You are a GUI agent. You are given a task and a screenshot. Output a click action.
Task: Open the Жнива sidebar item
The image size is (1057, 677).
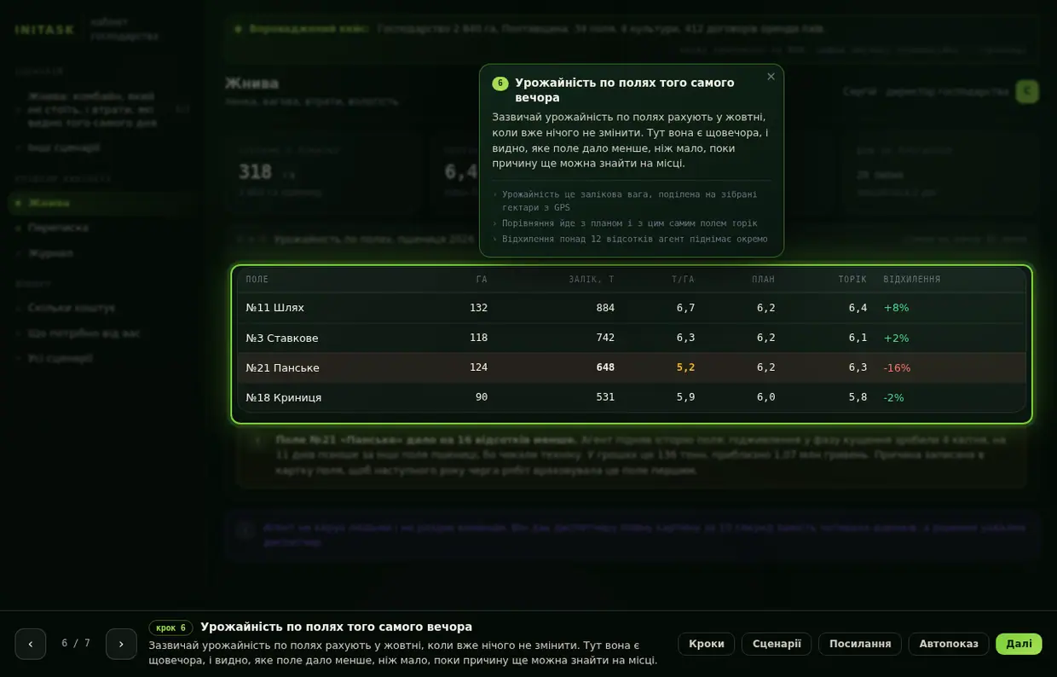[x=102, y=203]
